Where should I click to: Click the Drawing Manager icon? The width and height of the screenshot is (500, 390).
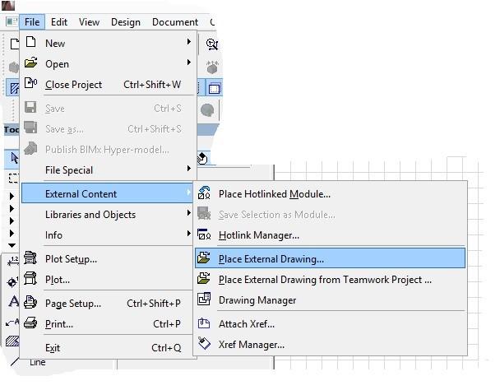click(x=204, y=300)
